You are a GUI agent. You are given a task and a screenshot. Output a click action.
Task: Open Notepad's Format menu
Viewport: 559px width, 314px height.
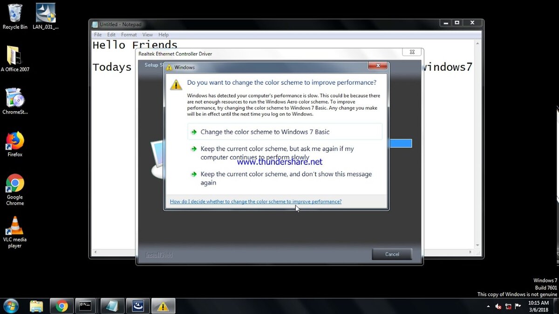(129, 35)
